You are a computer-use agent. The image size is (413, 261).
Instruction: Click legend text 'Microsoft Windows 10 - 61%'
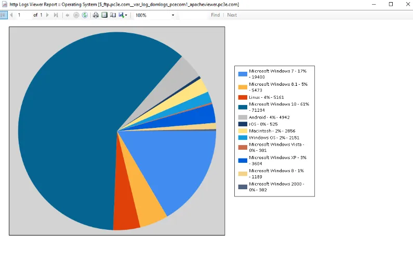pyautogui.click(x=279, y=104)
